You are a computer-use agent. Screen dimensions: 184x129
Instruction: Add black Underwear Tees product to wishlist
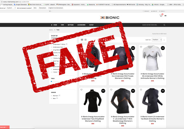(82, 90)
